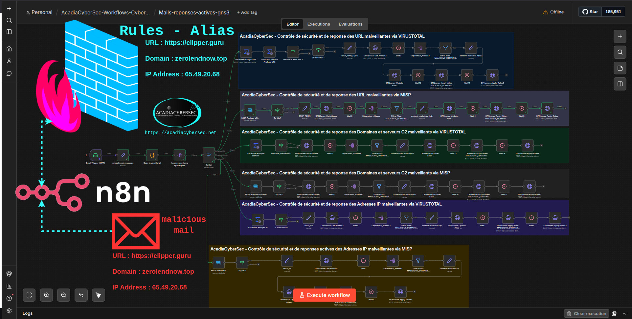Click the add node plus button on canvas

(620, 36)
